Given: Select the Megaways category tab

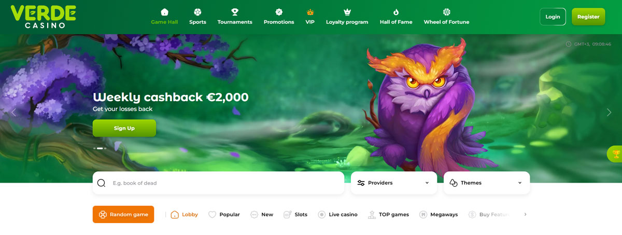Looking at the screenshot, I should click(439, 214).
